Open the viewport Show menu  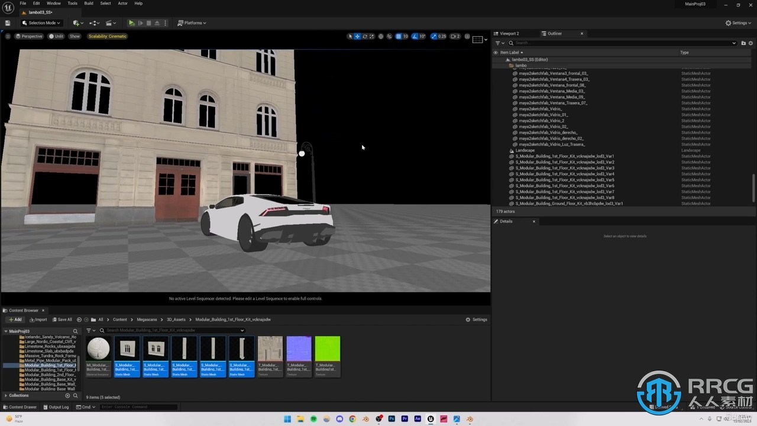pos(75,36)
